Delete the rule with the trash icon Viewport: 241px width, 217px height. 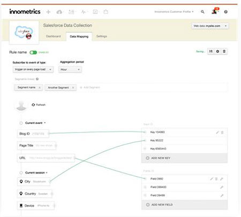point(224,51)
